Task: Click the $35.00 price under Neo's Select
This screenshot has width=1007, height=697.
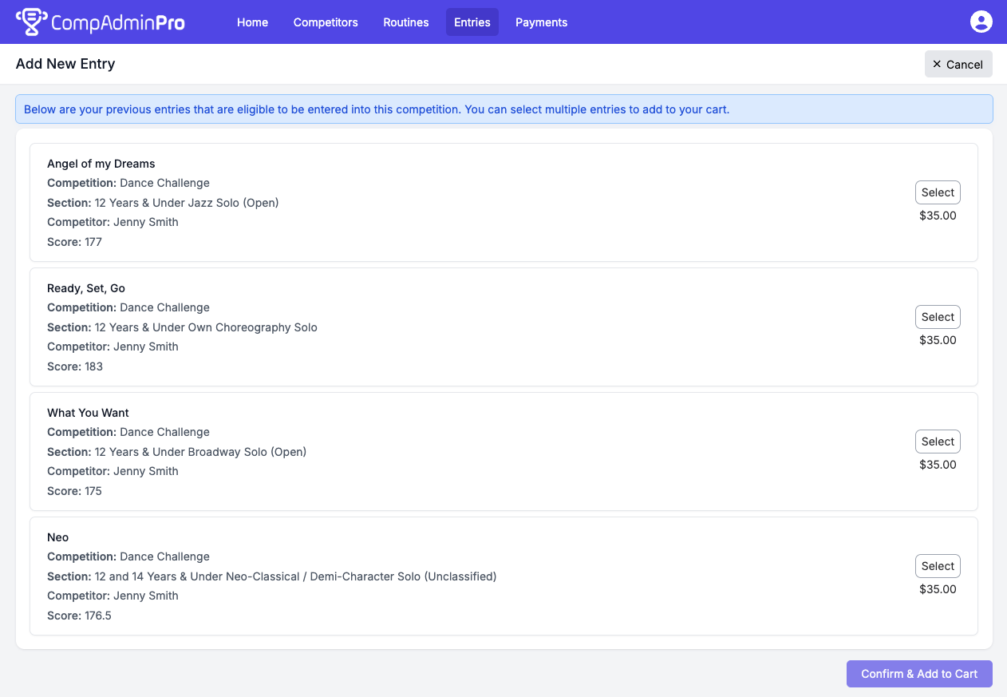Action: click(937, 589)
